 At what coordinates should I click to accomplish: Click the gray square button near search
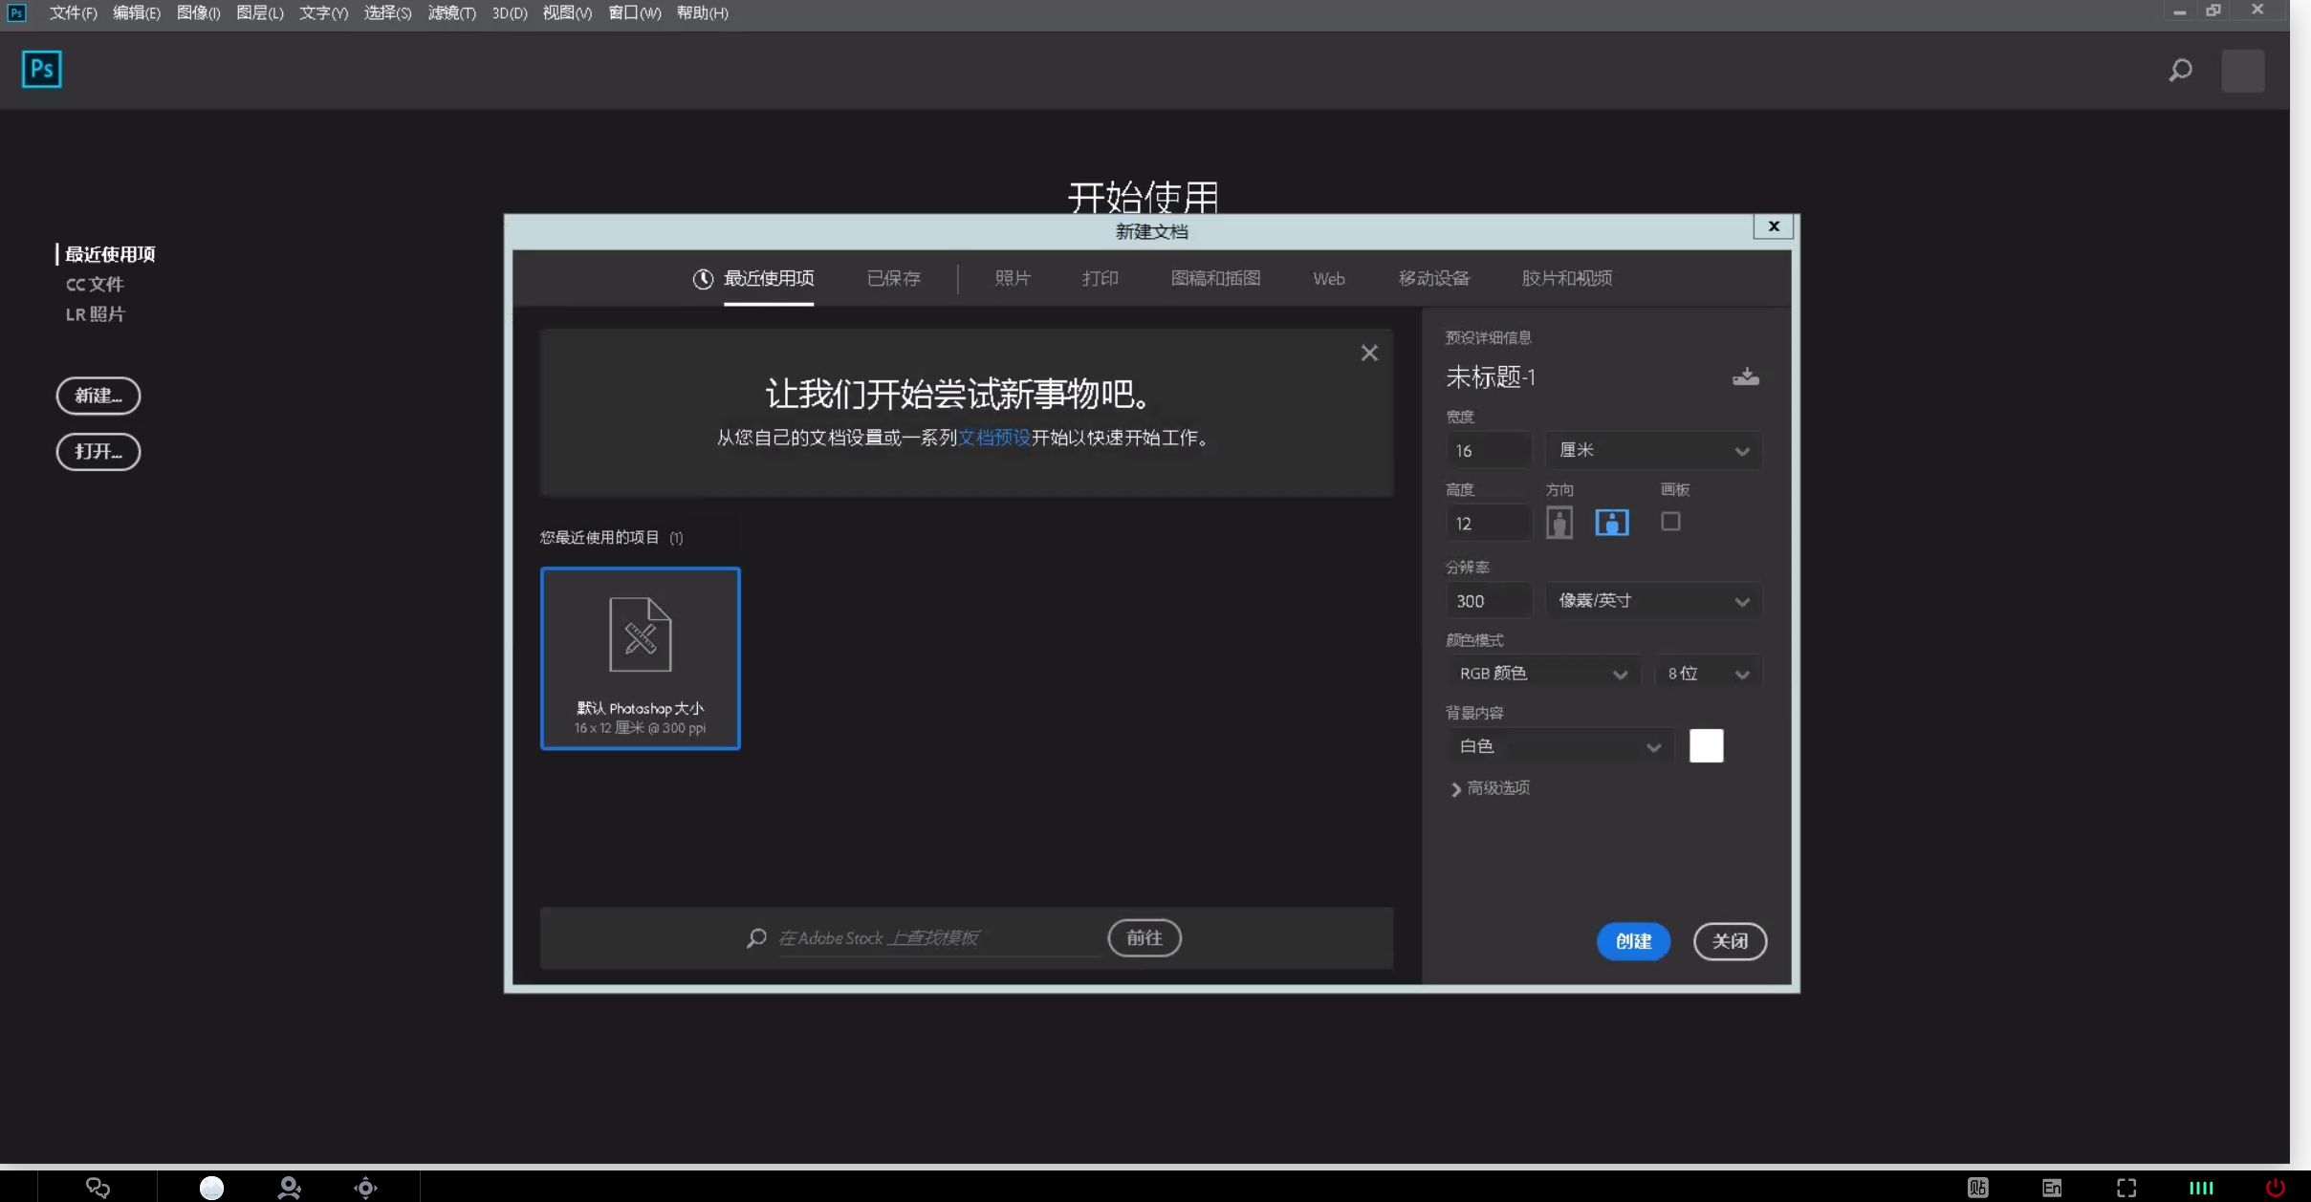[x=2242, y=71]
